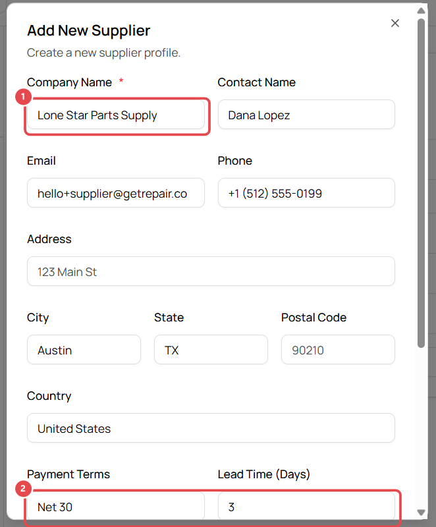Click the Postal Code label
This screenshot has width=436, height=527.
[313, 318]
